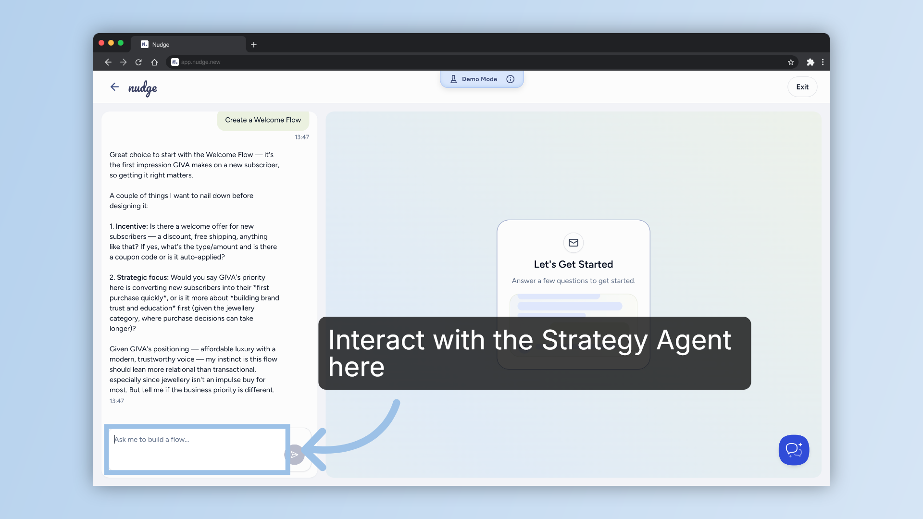The width and height of the screenshot is (923, 519).
Task: Click the Let's Get Started heading
Action: [574, 264]
